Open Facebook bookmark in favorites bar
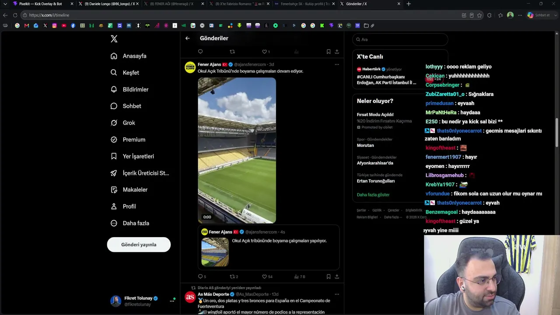This screenshot has height=315, width=560. (73, 26)
